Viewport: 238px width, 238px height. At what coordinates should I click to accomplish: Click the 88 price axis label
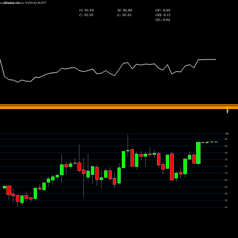pos(226,153)
